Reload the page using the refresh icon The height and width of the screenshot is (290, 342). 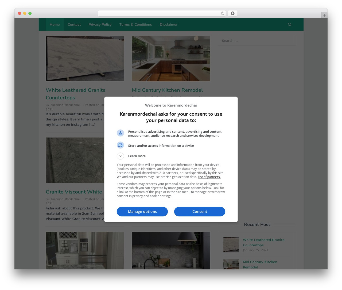[x=222, y=13]
